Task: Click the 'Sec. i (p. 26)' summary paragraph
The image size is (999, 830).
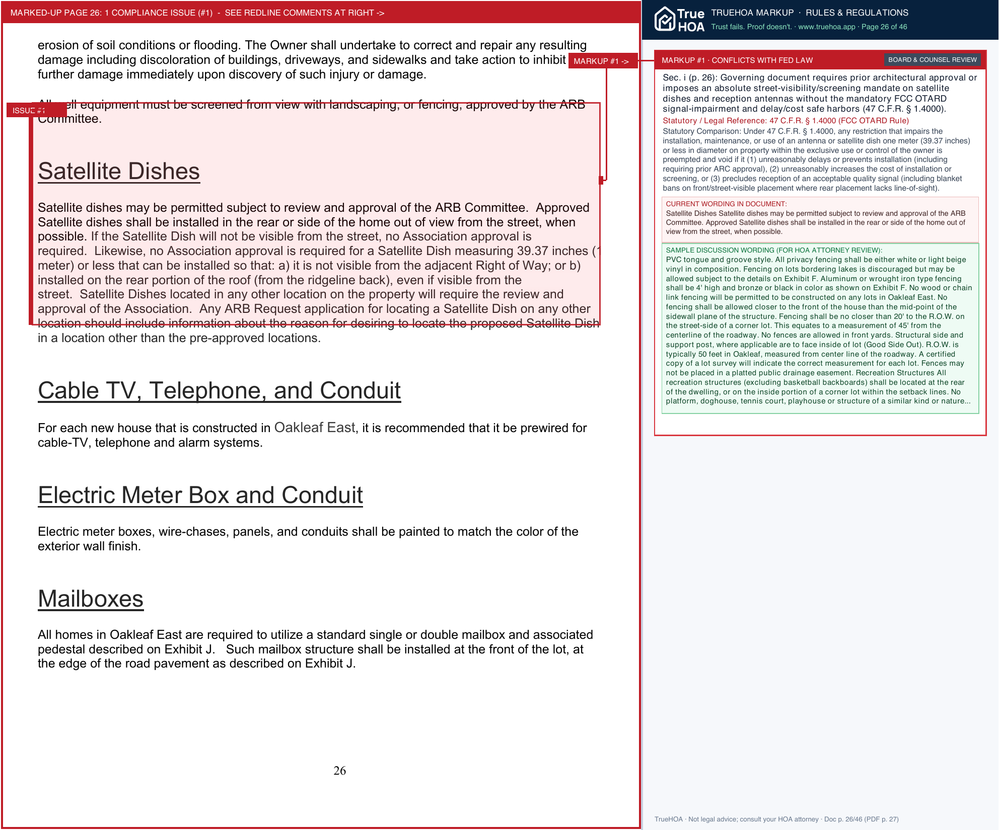Action: click(x=820, y=93)
